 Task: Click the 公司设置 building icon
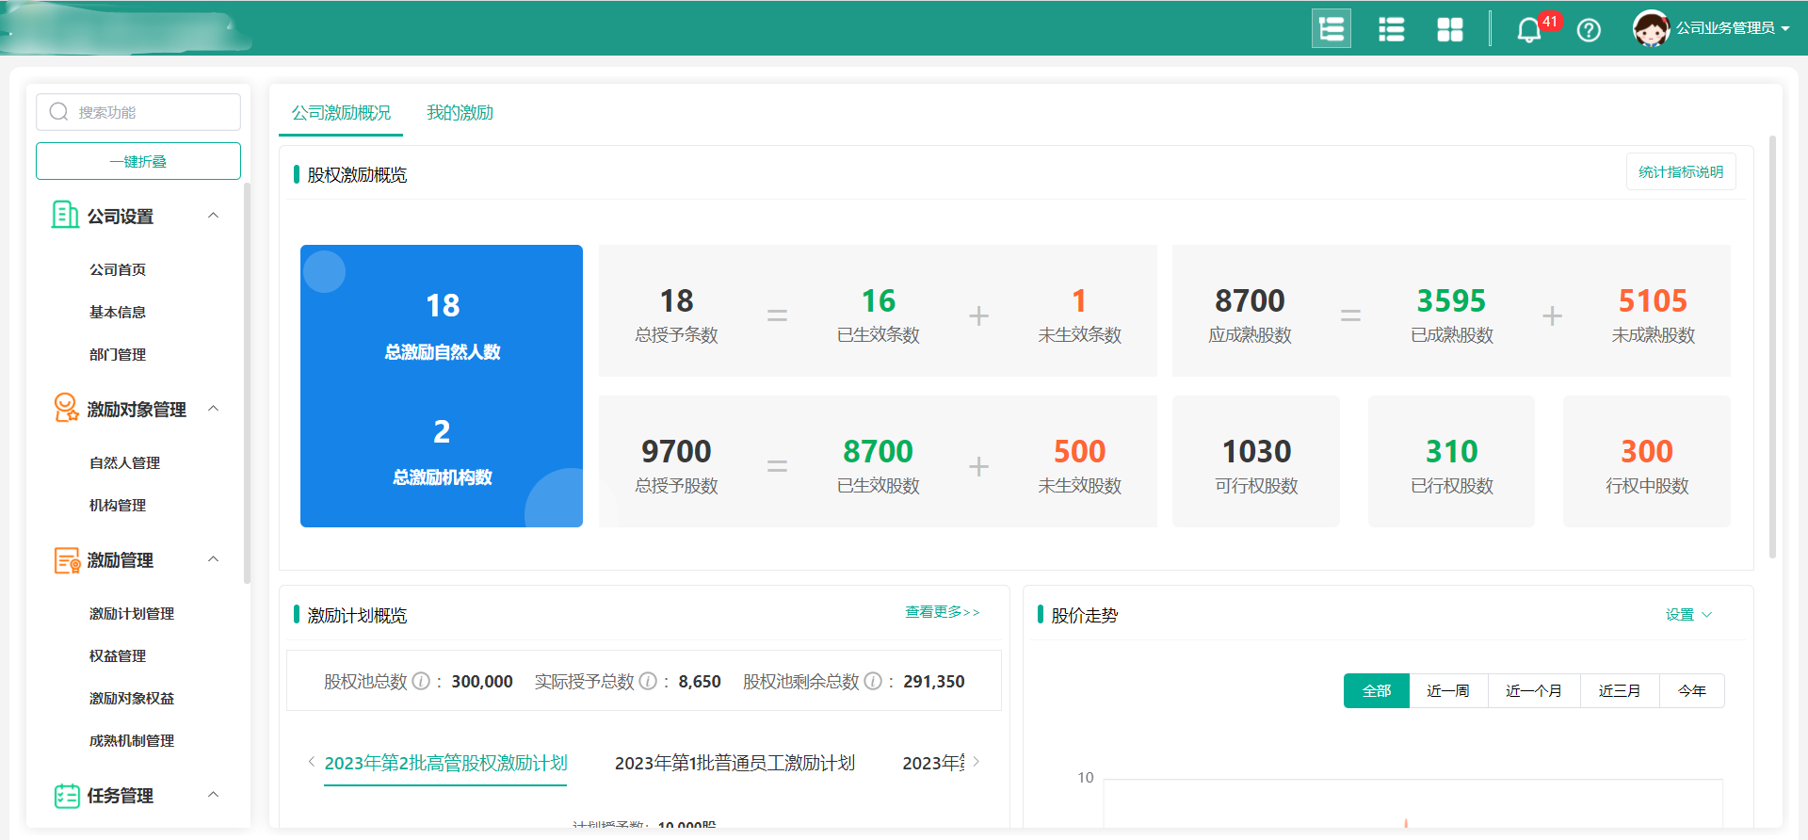(x=65, y=215)
